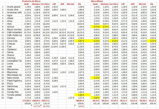Click the red 15,77% percentage cell
This screenshot has width=159, height=109.
[x=36, y=106]
